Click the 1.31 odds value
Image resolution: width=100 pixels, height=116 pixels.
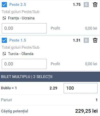[77, 40]
